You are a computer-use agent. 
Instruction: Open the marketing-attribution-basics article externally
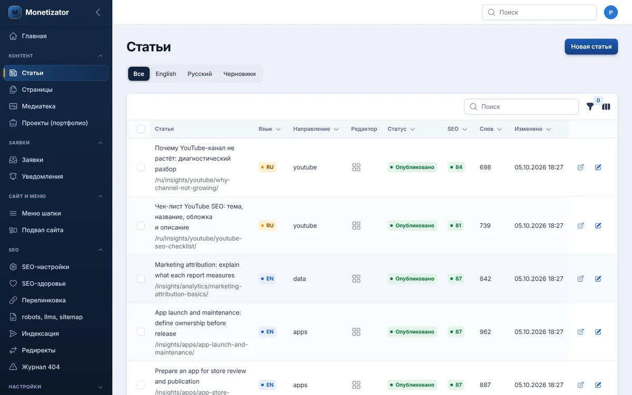[x=581, y=279]
